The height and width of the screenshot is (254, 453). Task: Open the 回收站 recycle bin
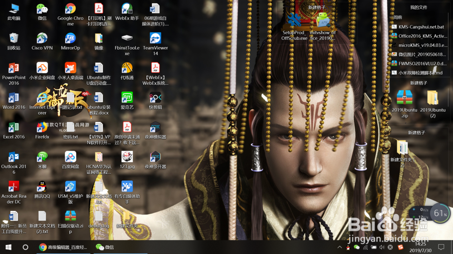[14, 42]
